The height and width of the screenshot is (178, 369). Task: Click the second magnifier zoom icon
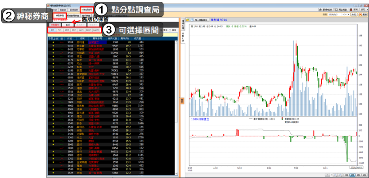coord(340,175)
